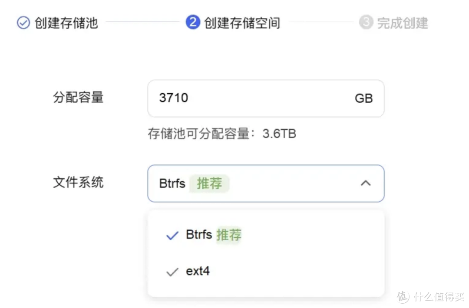This screenshot has width=469, height=308.
Task: Open the file system selector box
Action: click(266, 183)
